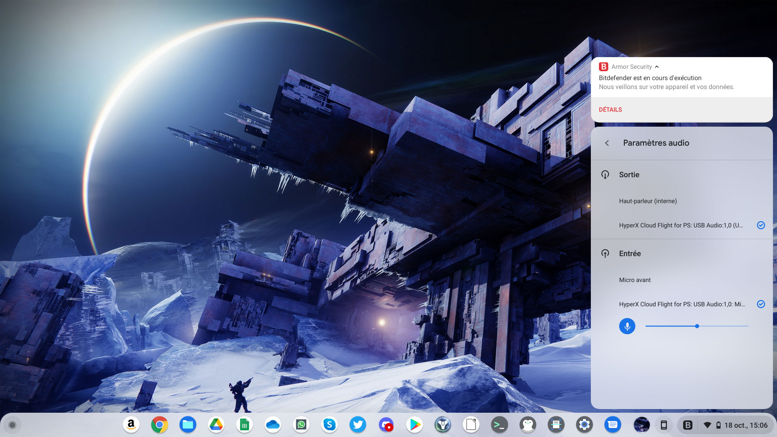Deselect HyperX Cloud Flight as output

click(761, 225)
